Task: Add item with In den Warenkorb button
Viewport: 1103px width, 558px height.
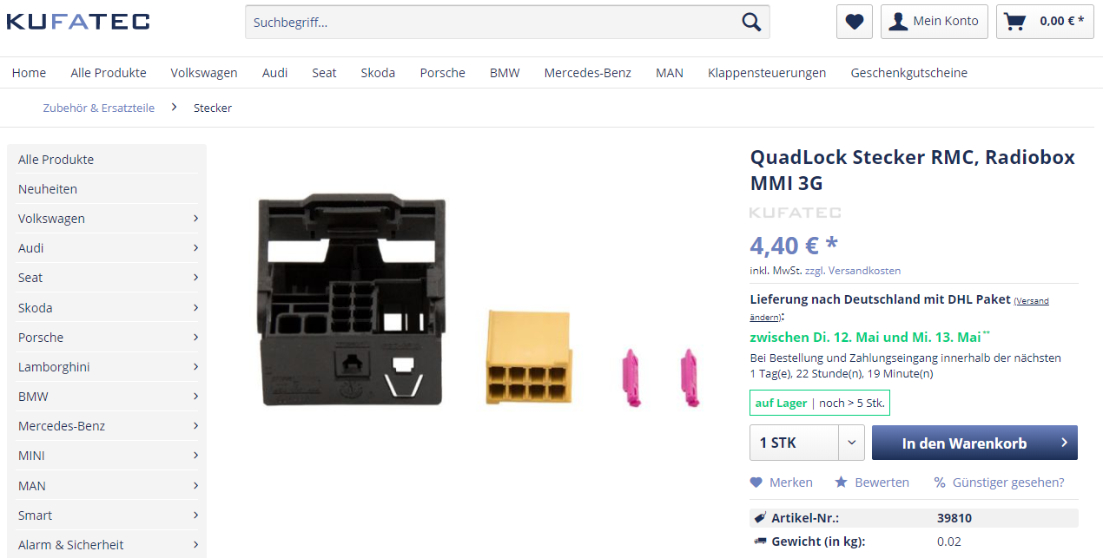Action: click(974, 443)
